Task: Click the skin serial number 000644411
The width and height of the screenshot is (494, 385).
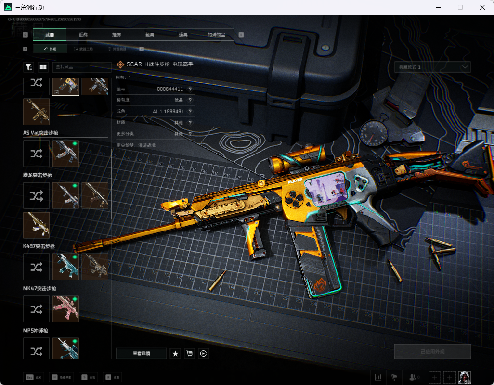Action: click(x=170, y=89)
